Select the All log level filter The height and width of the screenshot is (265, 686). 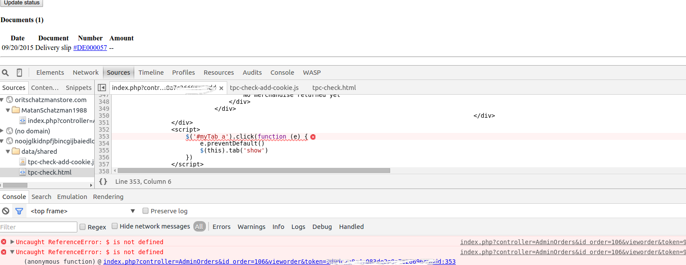click(x=199, y=227)
